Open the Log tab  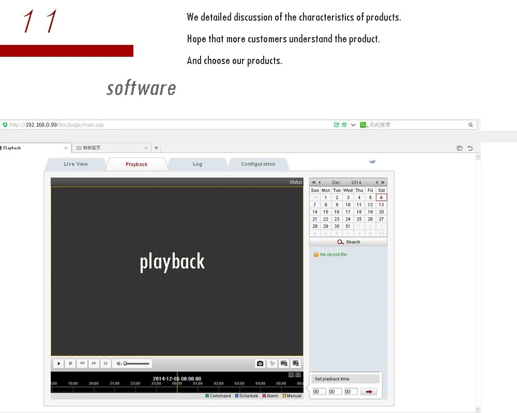click(x=197, y=164)
